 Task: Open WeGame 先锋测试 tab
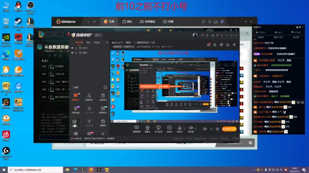[x=148, y=22]
